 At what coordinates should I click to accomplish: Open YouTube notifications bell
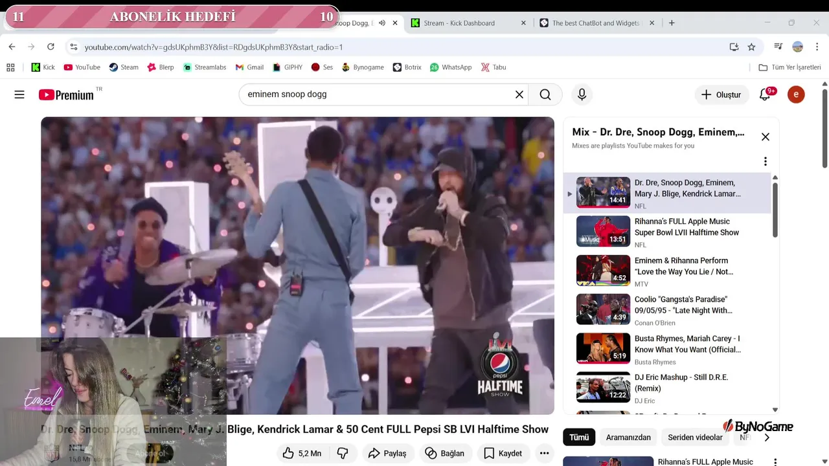tap(765, 94)
